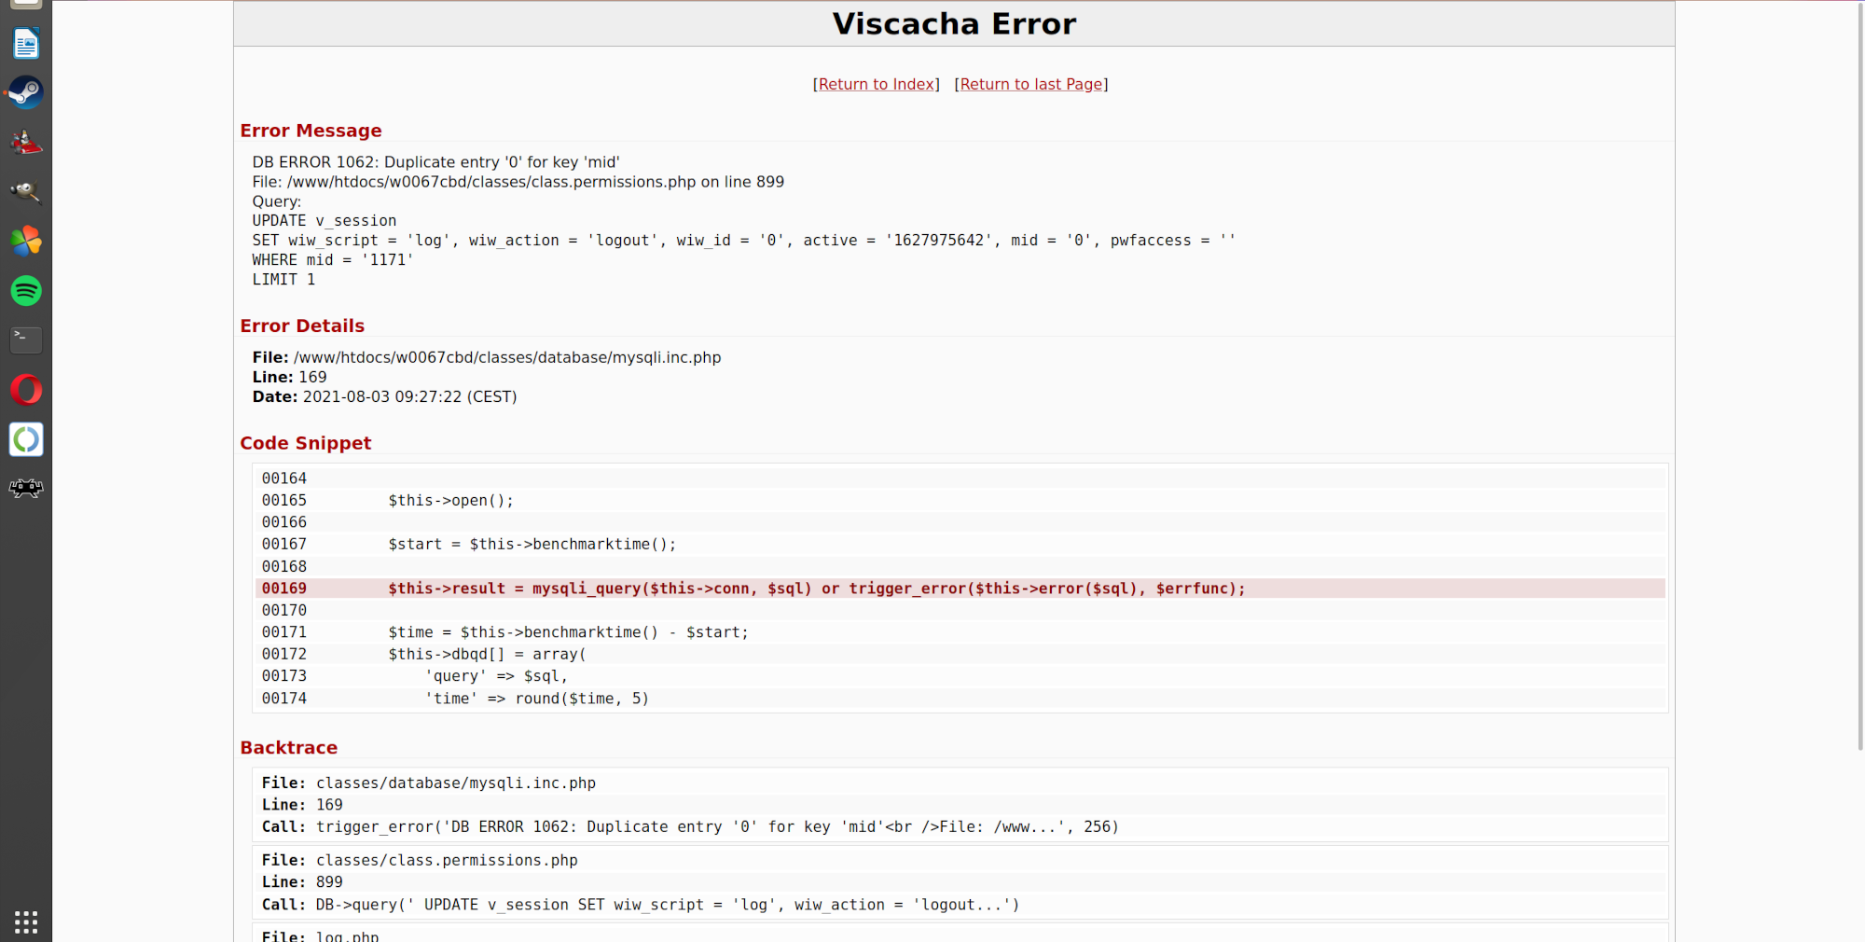The image size is (1865, 942).
Task: Open the Opera browser icon
Action: point(26,390)
